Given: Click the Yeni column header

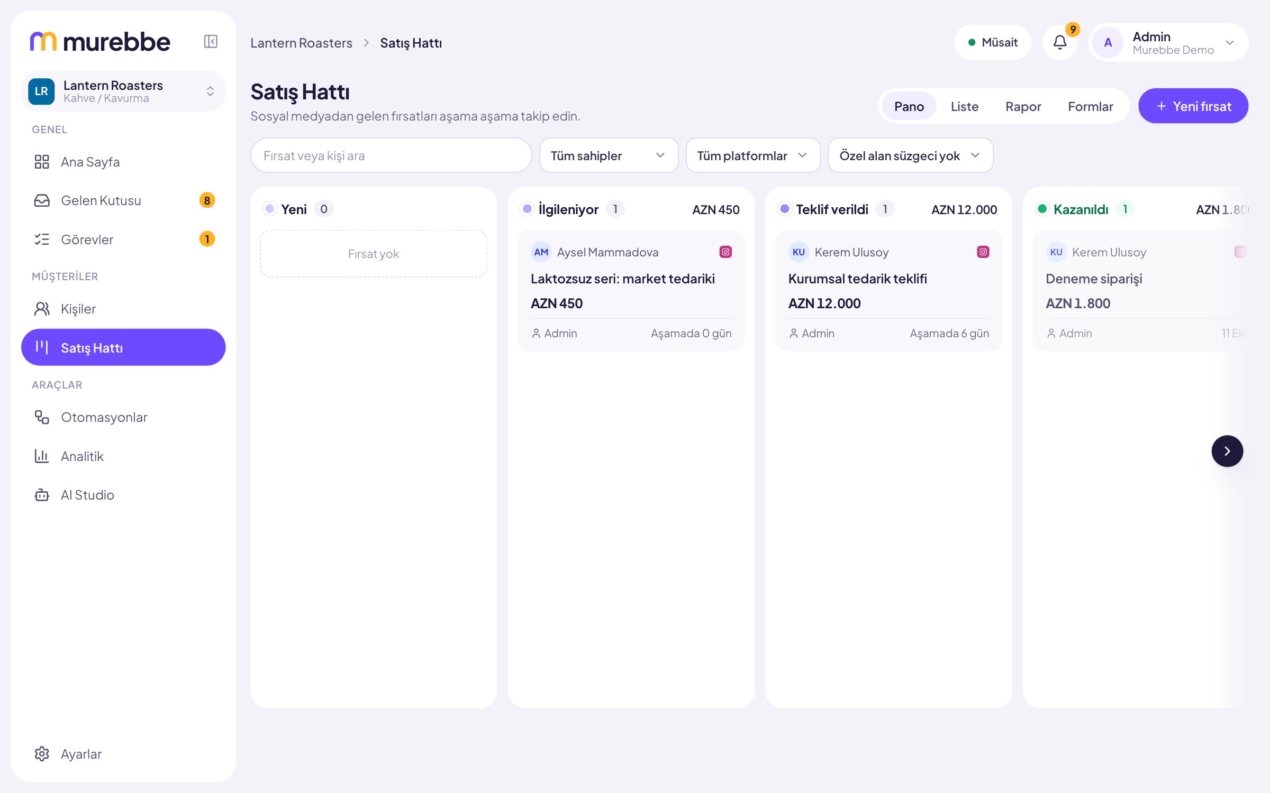Looking at the screenshot, I should tap(294, 209).
